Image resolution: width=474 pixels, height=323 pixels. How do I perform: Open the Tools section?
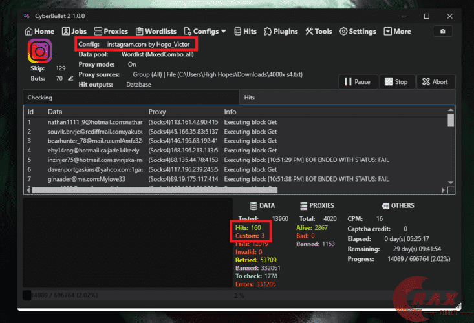pyautogui.click(x=319, y=32)
